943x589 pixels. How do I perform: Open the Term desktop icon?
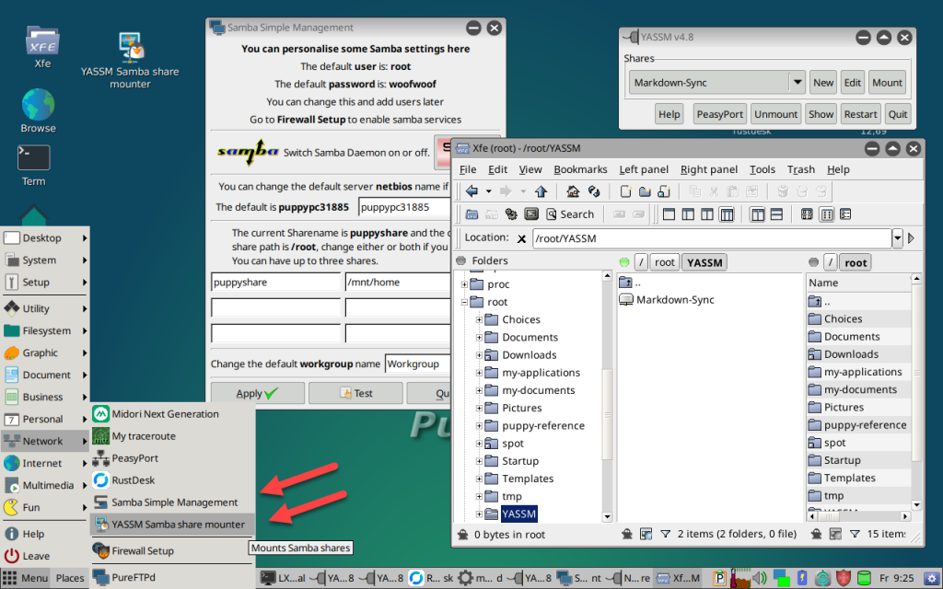tap(34, 166)
